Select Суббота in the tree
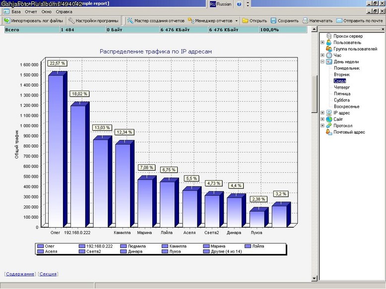Image resolution: width=386 pixels, height=289 pixels. pos(342,100)
